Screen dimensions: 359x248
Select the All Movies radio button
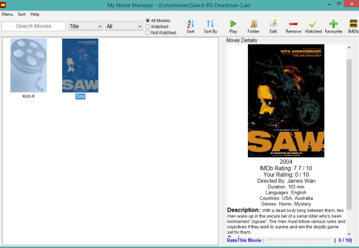(x=148, y=21)
